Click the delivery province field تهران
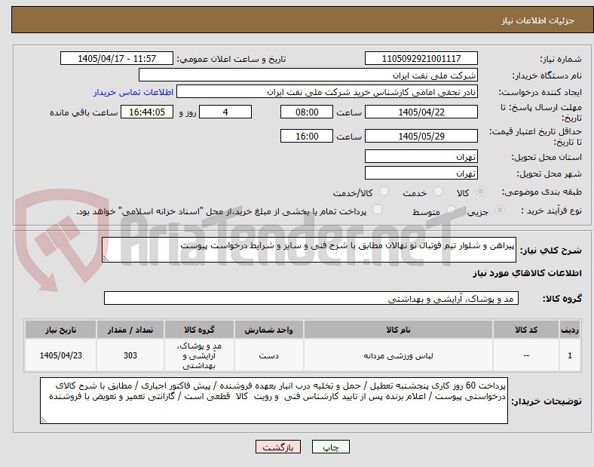The image size is (594, 467). (421, 157)
